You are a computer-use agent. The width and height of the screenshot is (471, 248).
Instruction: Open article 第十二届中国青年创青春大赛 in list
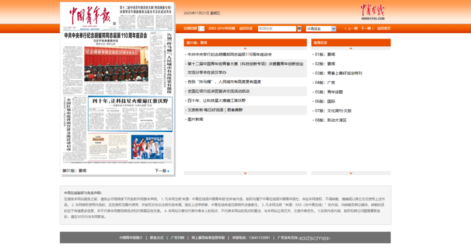(246, 68)
